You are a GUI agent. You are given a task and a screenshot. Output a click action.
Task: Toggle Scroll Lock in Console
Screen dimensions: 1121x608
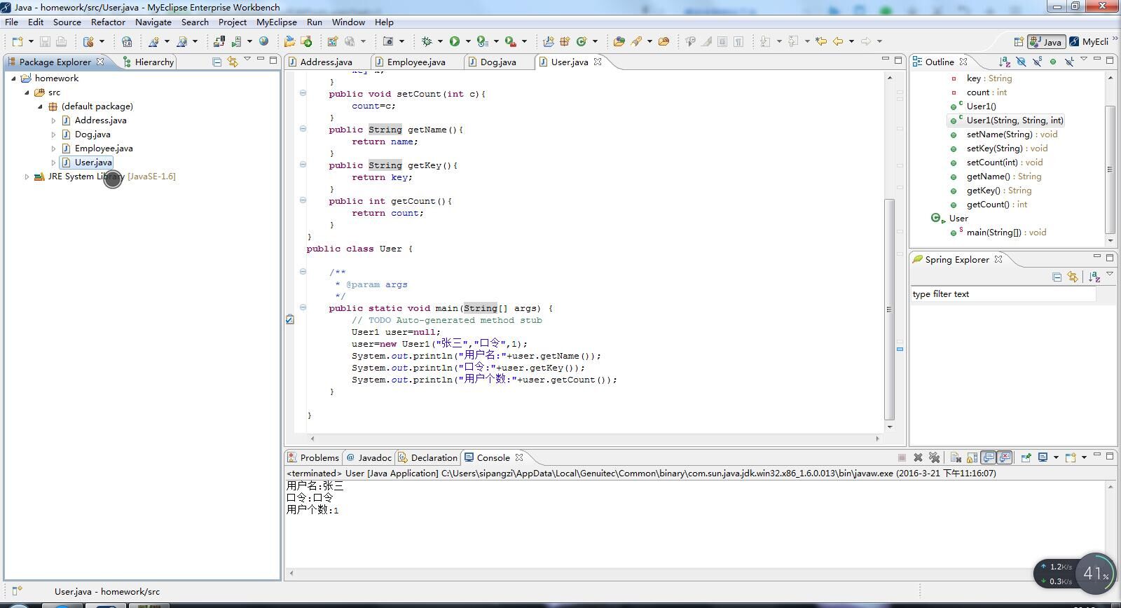pos(972,457)
